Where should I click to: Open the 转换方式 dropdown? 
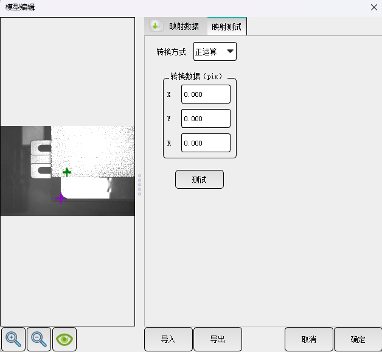pyautogui.click(x=215, y=52)
